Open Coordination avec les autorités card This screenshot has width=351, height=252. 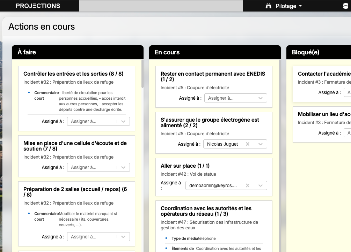pyautogui.click(x=206, y=211)
